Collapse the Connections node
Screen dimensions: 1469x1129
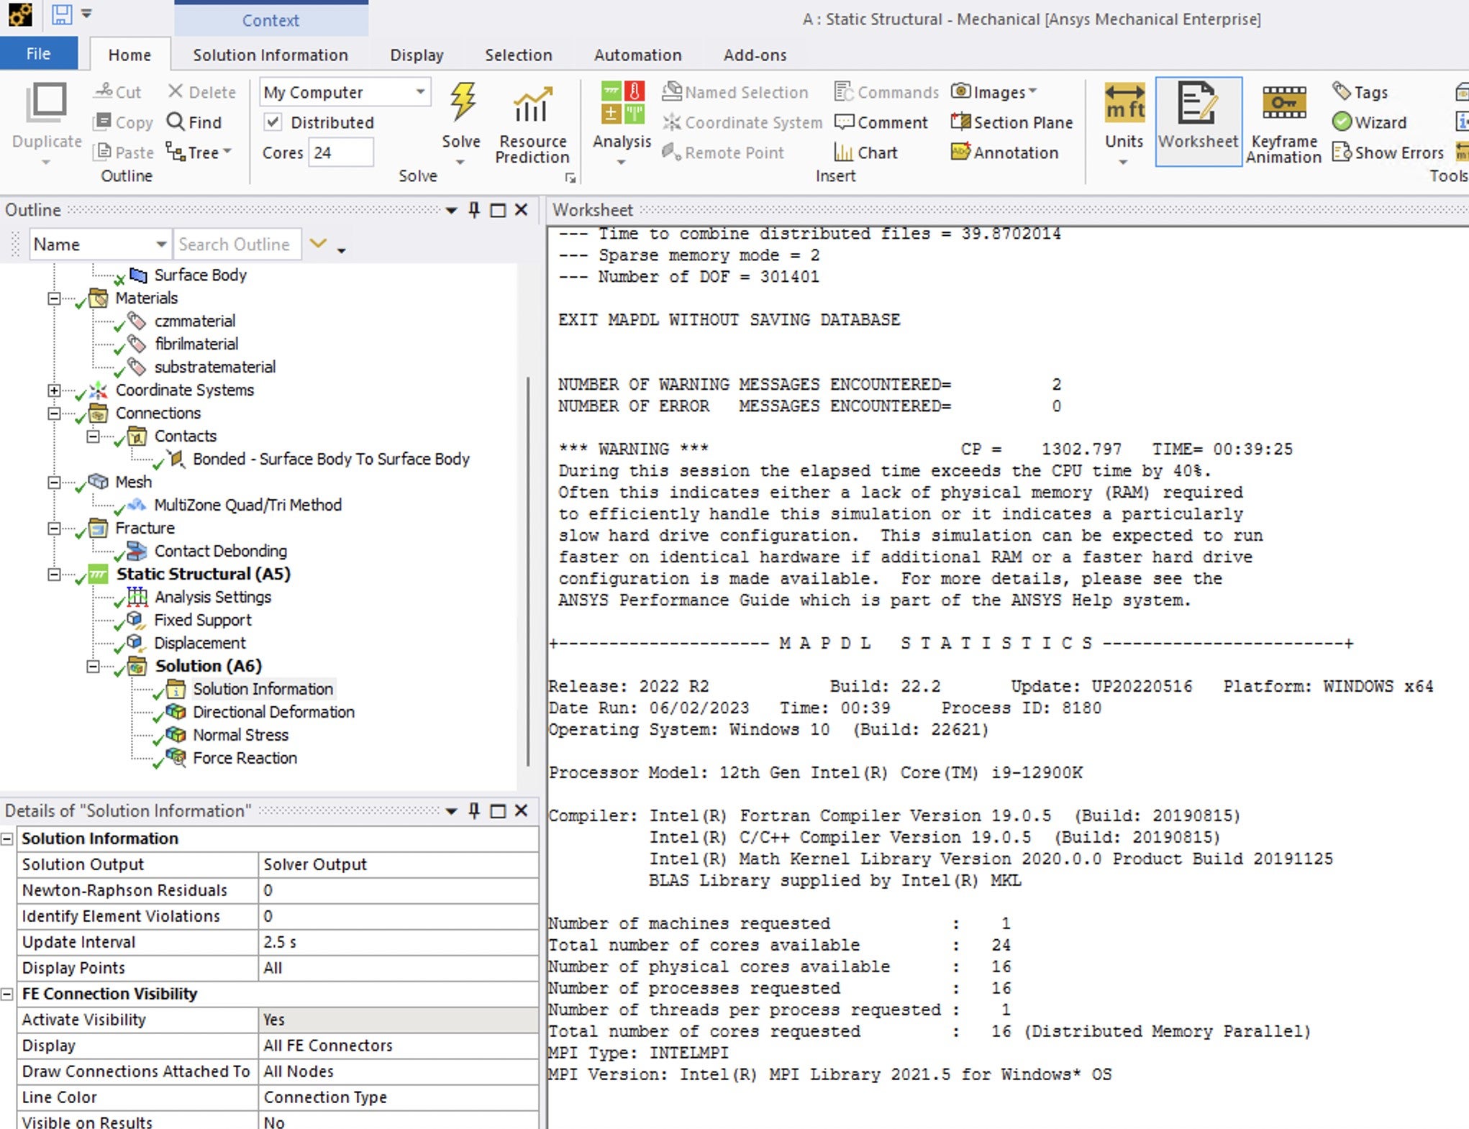pos(54,413)
